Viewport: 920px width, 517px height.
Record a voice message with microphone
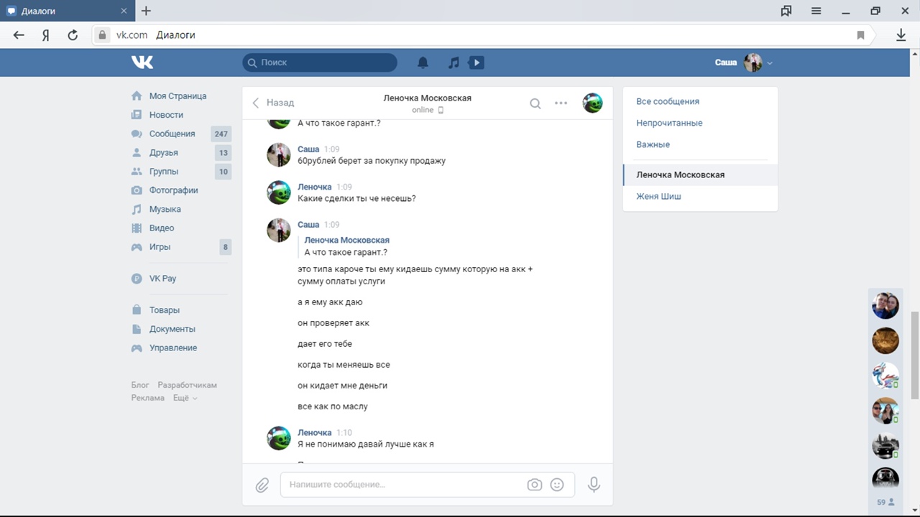pos(594,485)
